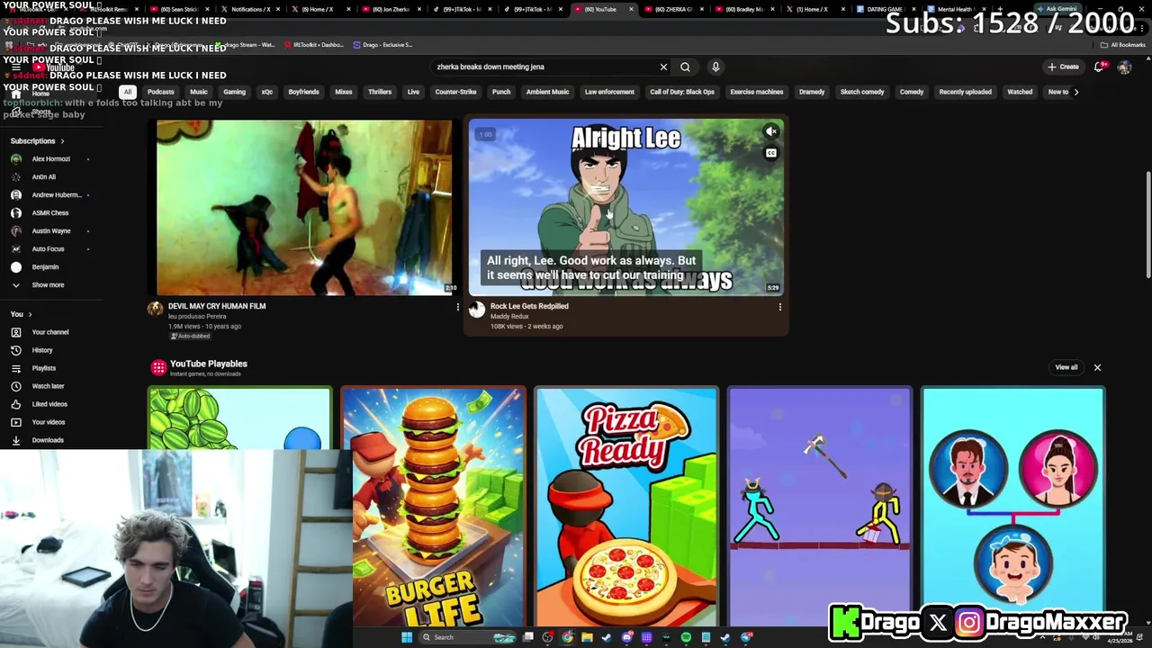
Task: Open File Explorer from the taskbar
Action: (587, 637)
